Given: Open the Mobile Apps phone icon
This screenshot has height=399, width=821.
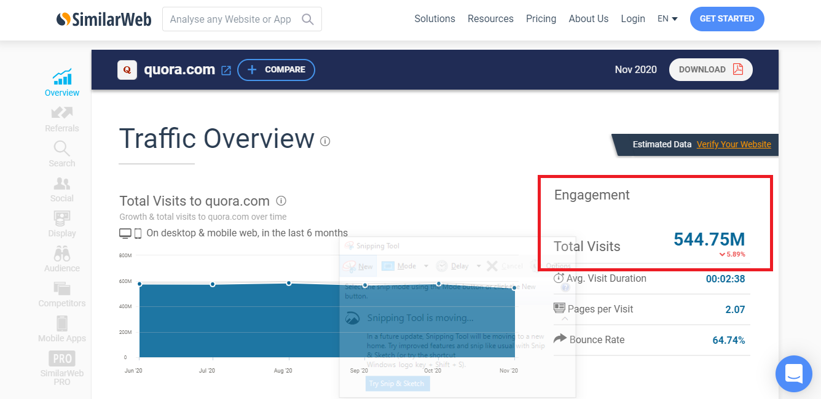Looking at the screenshot, I should click(x=62, y=323).
